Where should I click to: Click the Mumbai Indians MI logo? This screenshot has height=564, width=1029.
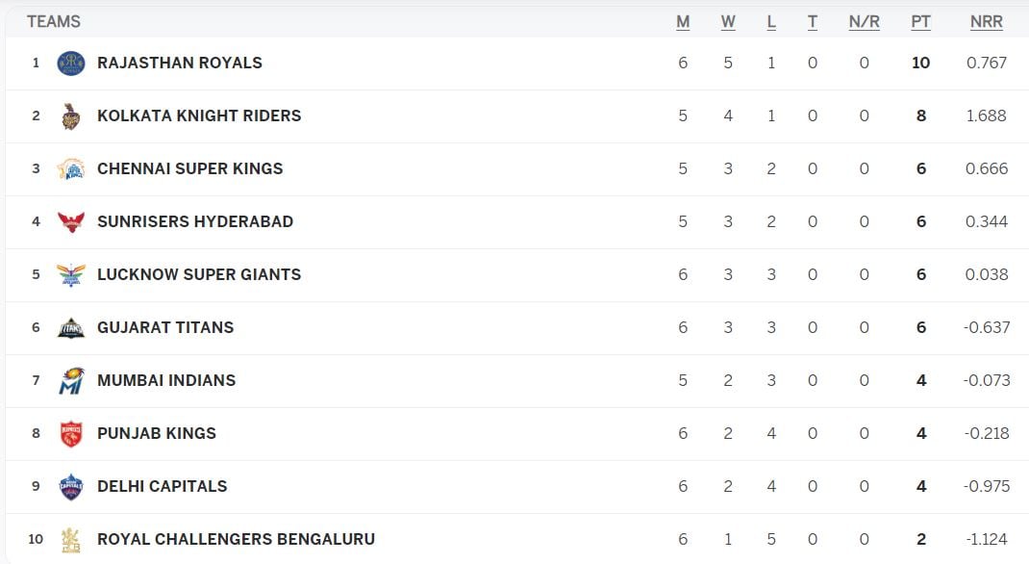tap(71, 381)
